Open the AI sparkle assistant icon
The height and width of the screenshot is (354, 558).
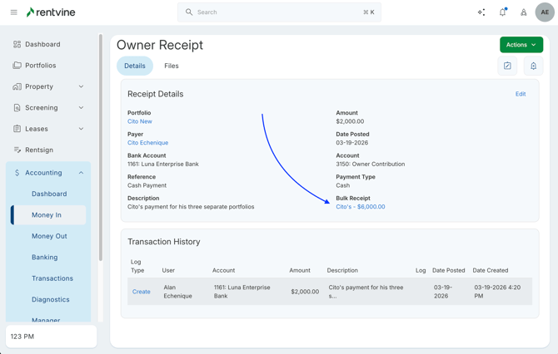481,12
